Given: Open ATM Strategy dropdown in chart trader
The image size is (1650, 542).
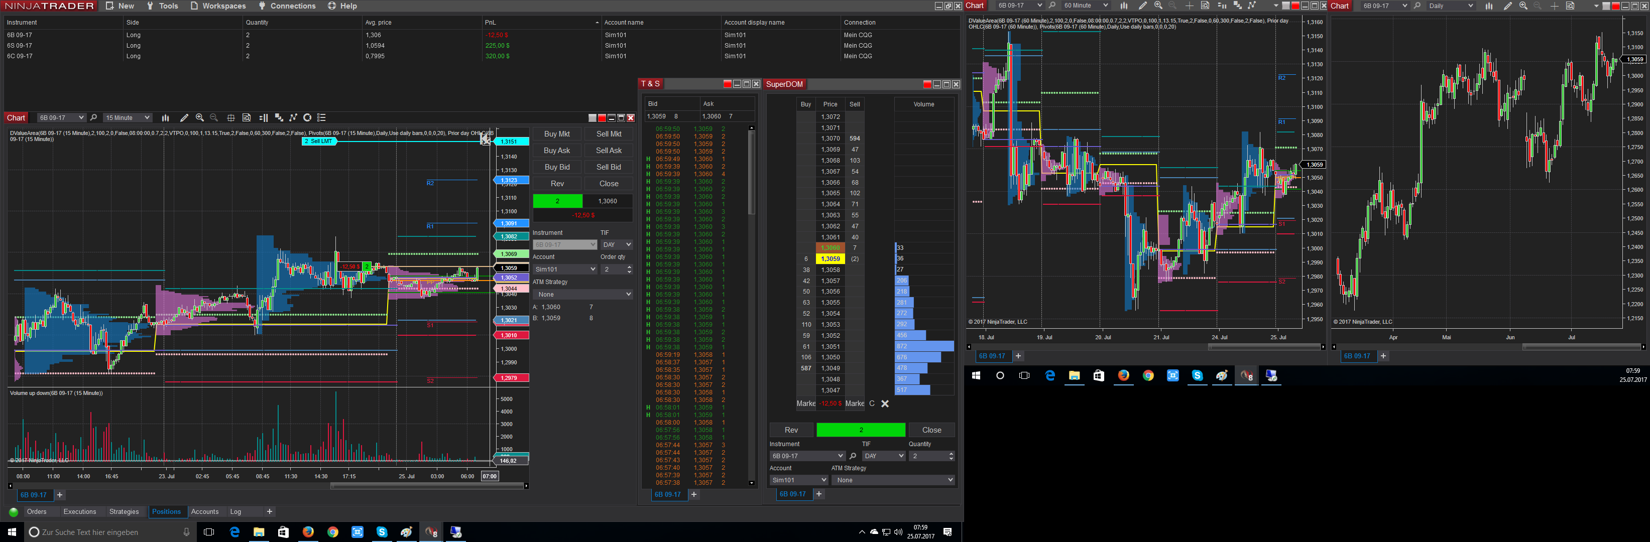Looking at the screenshot, I should pyautogui.click(x=583, y=295).
